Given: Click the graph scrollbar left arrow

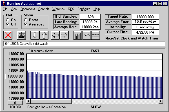Looking at the screenshot, I should (28, 101).
